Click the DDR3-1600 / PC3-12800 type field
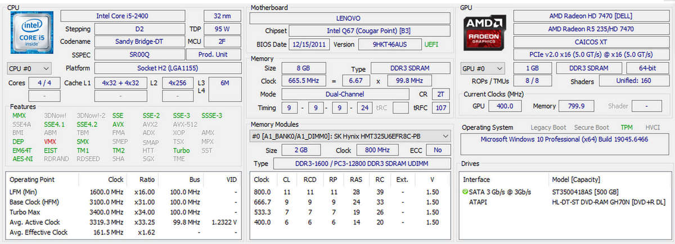 (x=362, y=163)
